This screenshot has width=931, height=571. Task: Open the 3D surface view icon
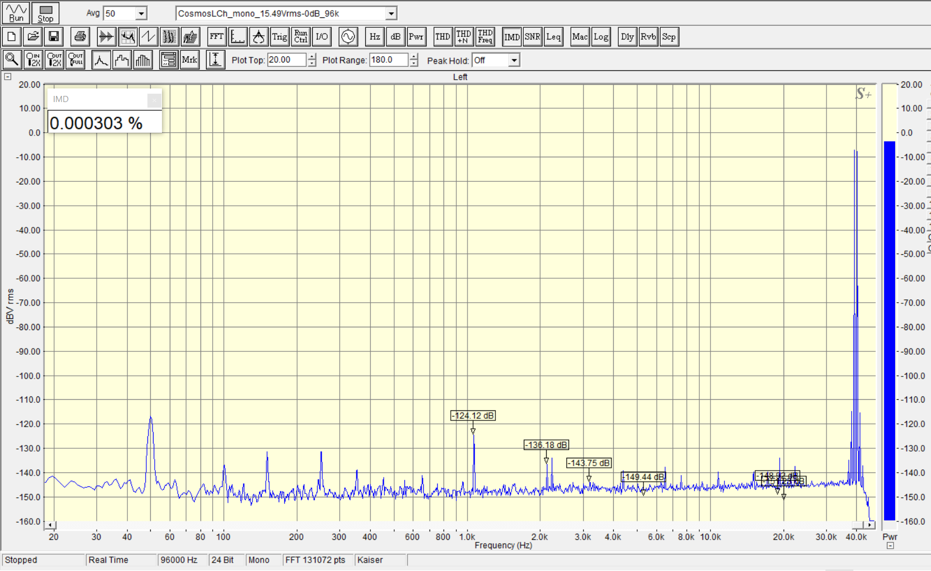[190, 37]
